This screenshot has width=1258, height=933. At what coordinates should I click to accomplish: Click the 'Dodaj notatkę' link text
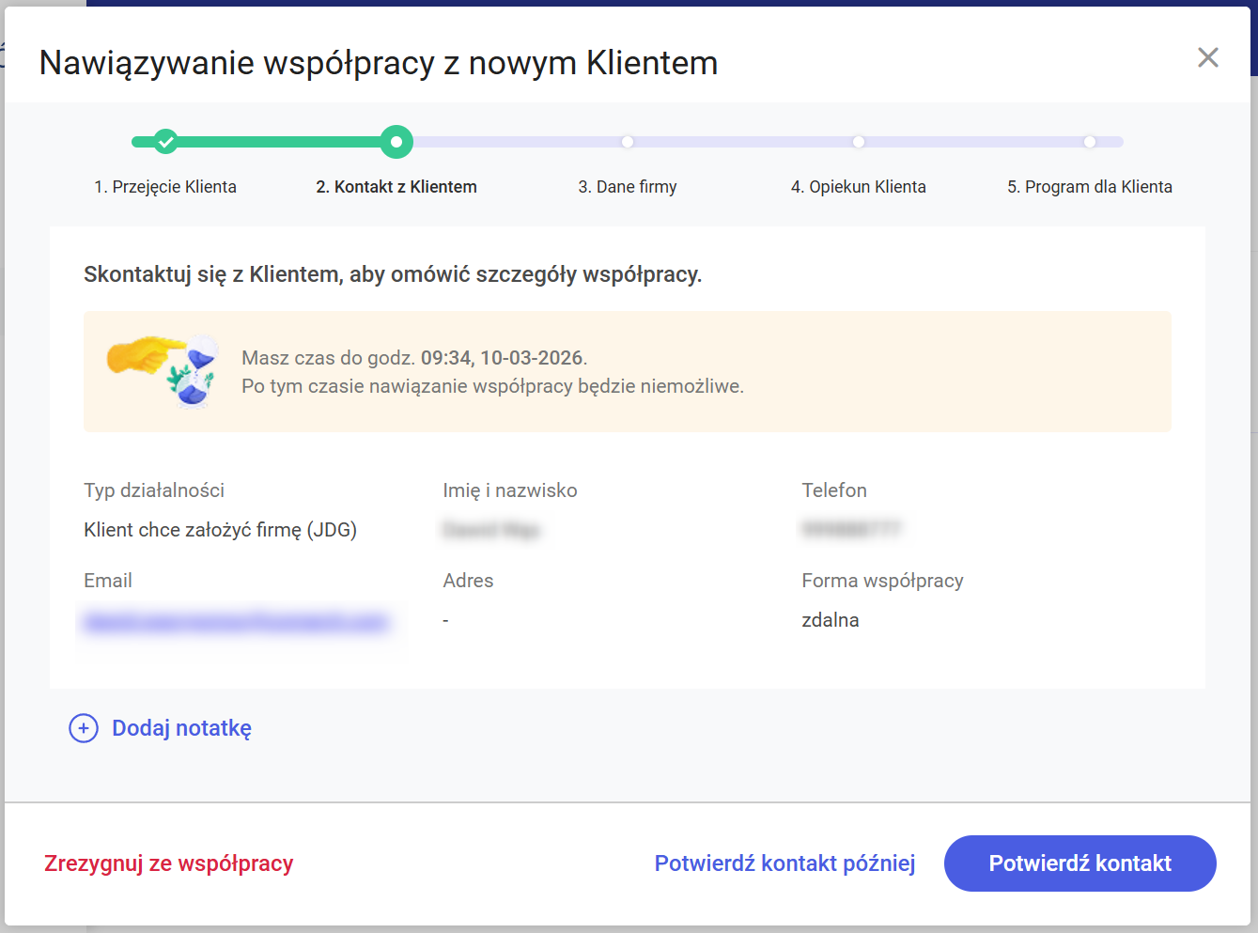(x=181, y=728)
